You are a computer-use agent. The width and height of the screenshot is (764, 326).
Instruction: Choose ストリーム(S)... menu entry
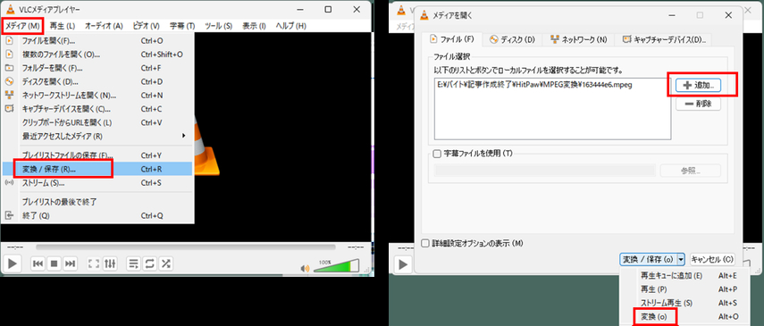click(97, 183)
